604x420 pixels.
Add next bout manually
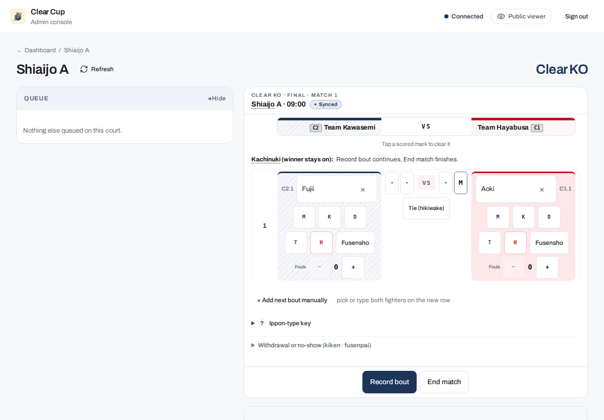pyautogui.click(x=292, y=301)
